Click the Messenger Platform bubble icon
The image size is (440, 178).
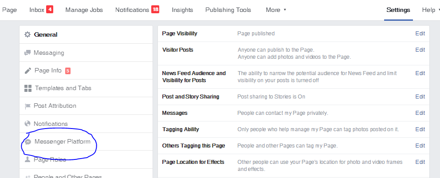[x=28, y=142]
